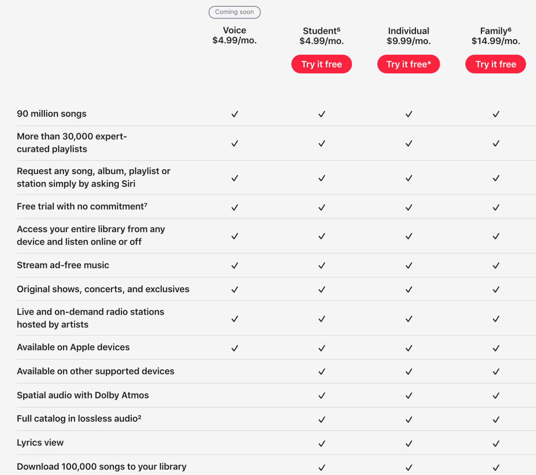
Task: Click the Student plan heading
Action: 321,31
